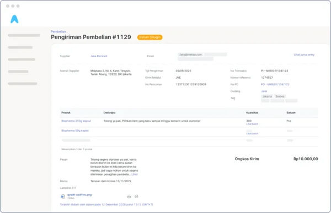Viewport: 331px width, 213px height.
Task: Expand the Pesan text with Lihat
Action: click(x=135, y=174)
